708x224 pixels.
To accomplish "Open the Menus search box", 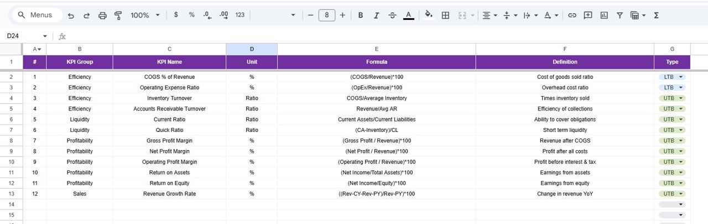I will pos(37,15).
